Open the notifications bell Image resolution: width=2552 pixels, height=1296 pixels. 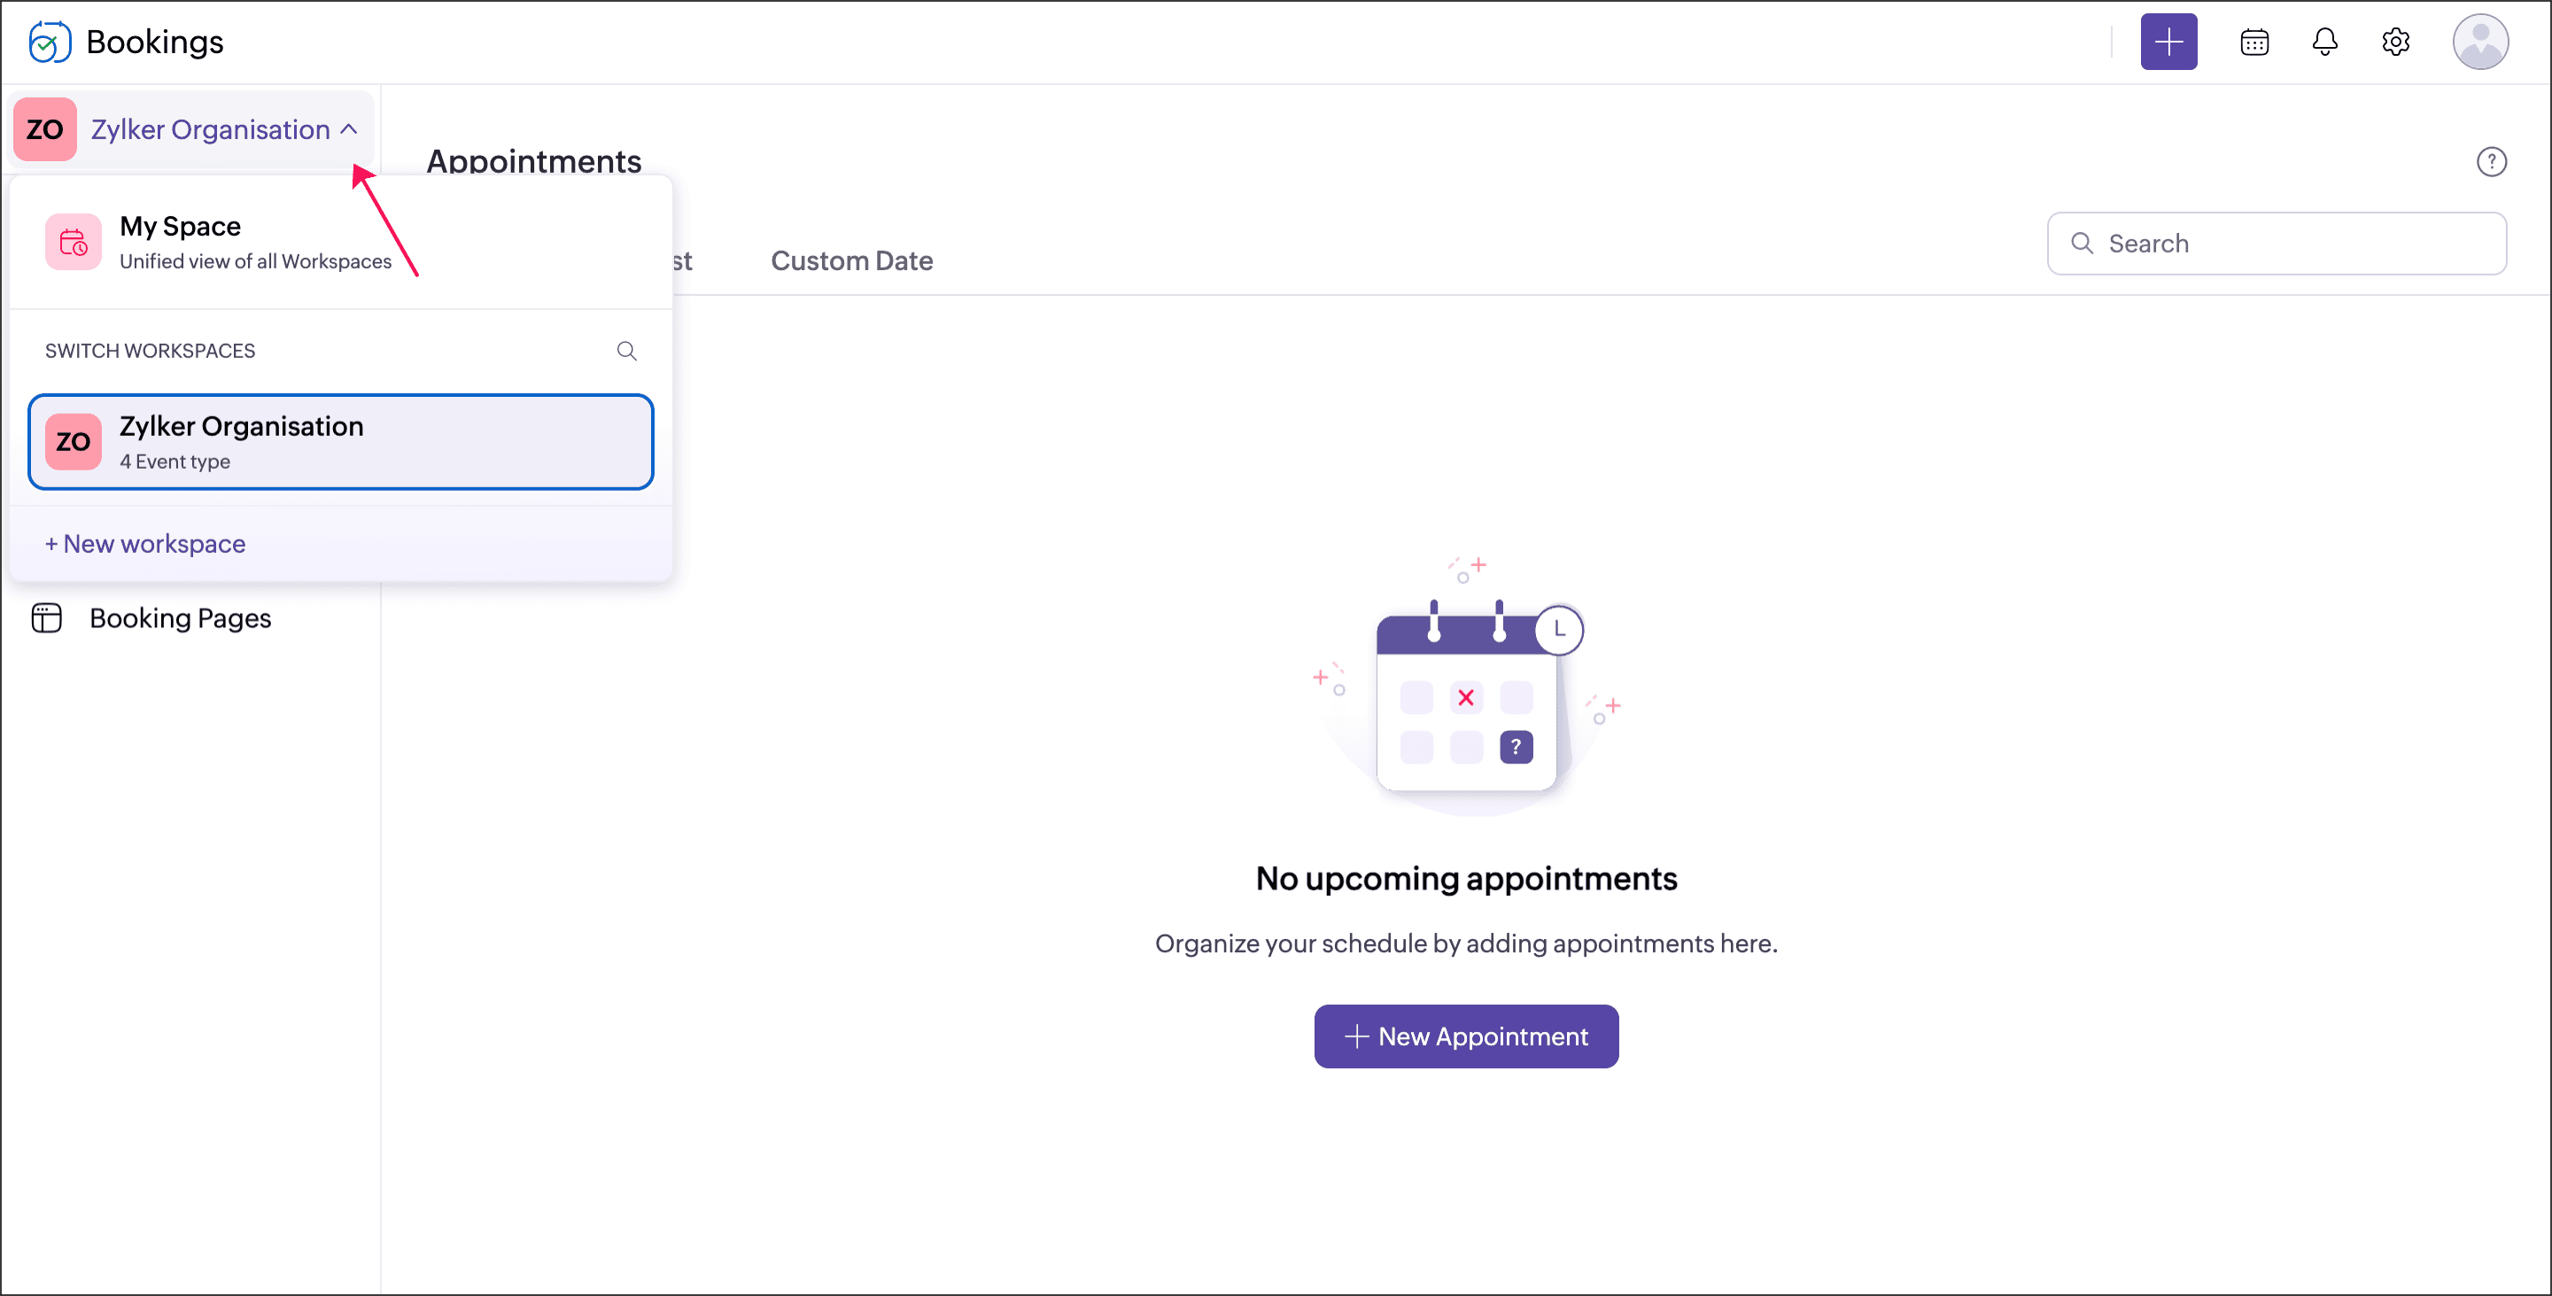[2324, 42]
